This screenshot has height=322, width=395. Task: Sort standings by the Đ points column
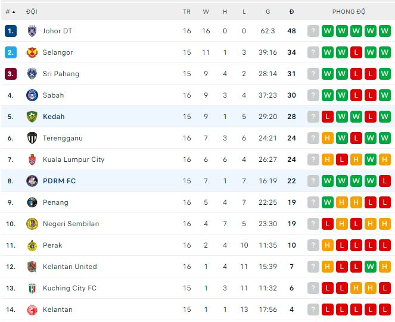coord(291,11)
